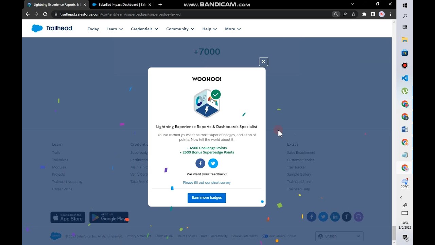This screenshot has height=245, width=435.
Task: Open the Bandicam record icon in taskbar
Action: (x=405, y=65)
